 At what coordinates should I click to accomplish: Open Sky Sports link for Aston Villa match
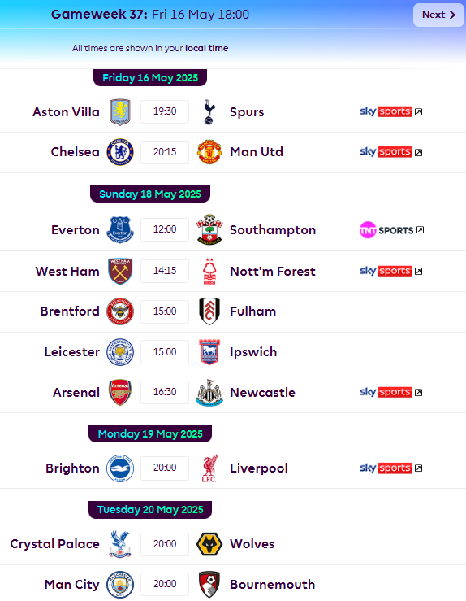click(x=391, y=111)
